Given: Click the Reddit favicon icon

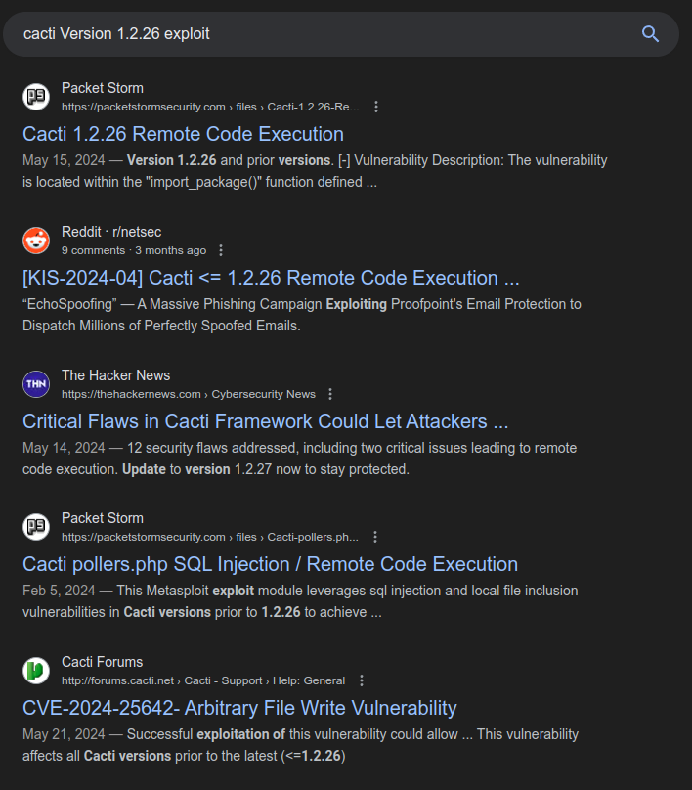Looking at the screenshot, I should (36, 240).
